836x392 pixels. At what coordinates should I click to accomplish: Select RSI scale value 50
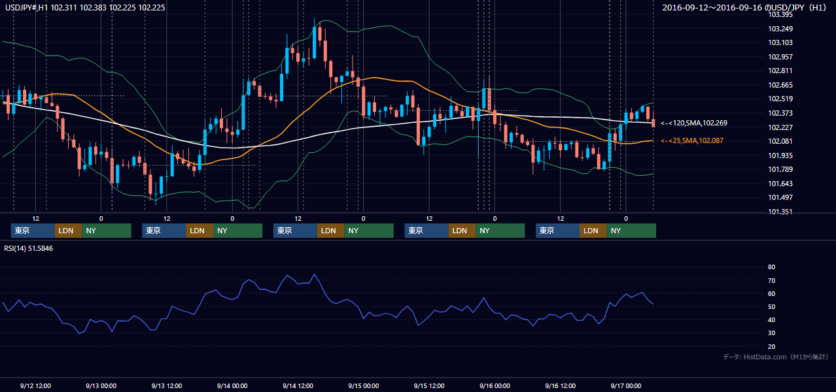point(771,306)
